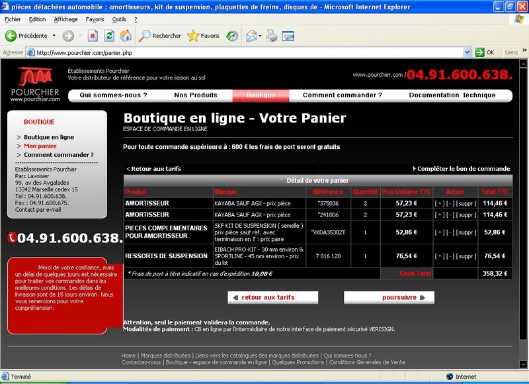Click the green OK go button
Viewport: 529px width, 384px height.
point(485,52)
